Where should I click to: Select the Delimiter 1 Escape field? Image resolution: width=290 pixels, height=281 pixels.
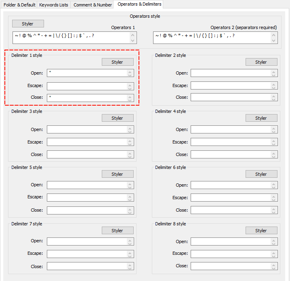tap(87, 86)
